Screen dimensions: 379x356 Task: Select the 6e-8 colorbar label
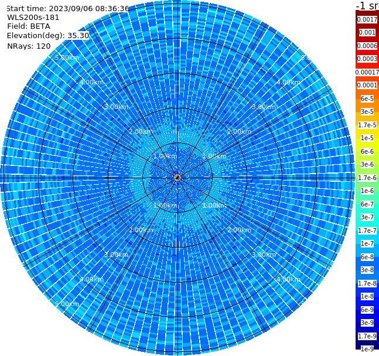tap(367, 257)
